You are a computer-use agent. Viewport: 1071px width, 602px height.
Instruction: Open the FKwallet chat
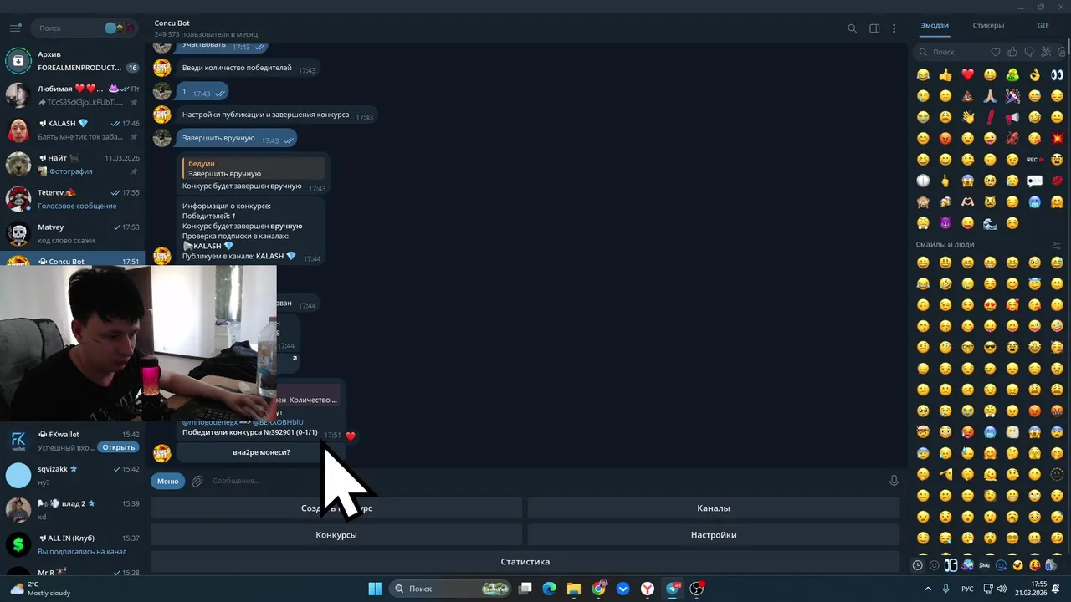73,441
